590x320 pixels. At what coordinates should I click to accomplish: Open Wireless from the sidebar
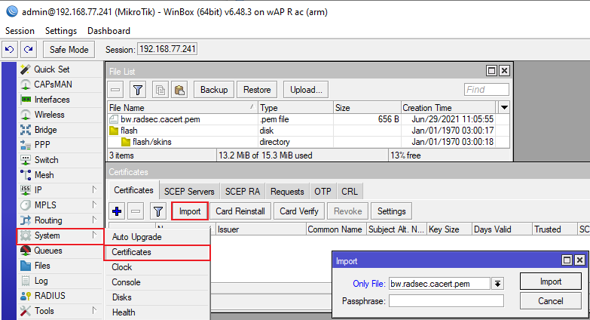point(49,115)
